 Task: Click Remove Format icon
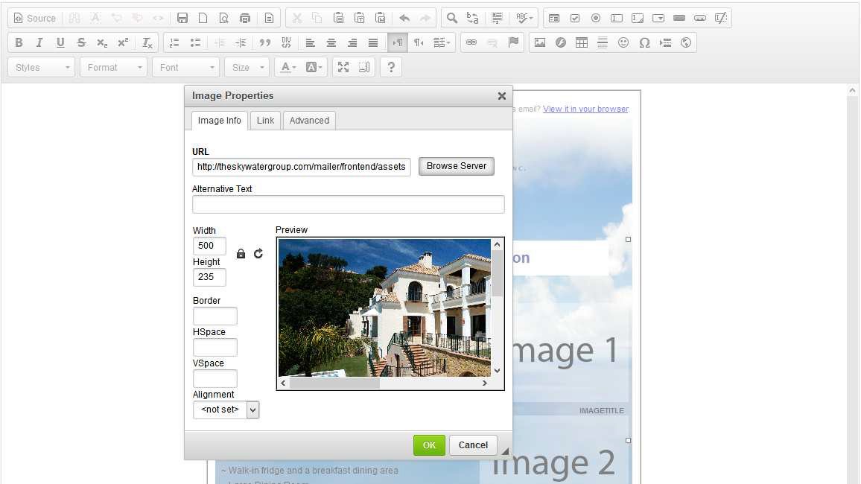[x=147, y=42]
